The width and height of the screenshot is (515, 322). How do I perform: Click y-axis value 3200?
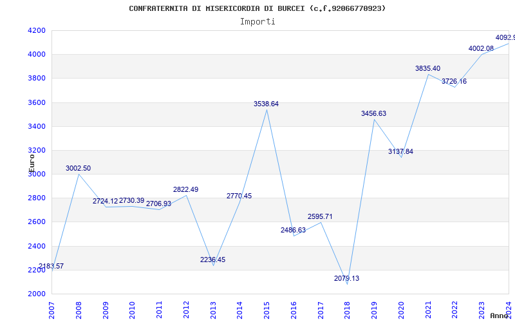37,150
